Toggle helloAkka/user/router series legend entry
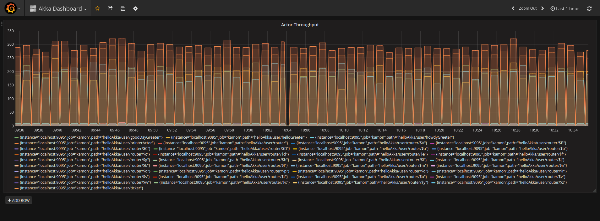Viewport: 600px width, 221px height. click(x=226, y=143)
